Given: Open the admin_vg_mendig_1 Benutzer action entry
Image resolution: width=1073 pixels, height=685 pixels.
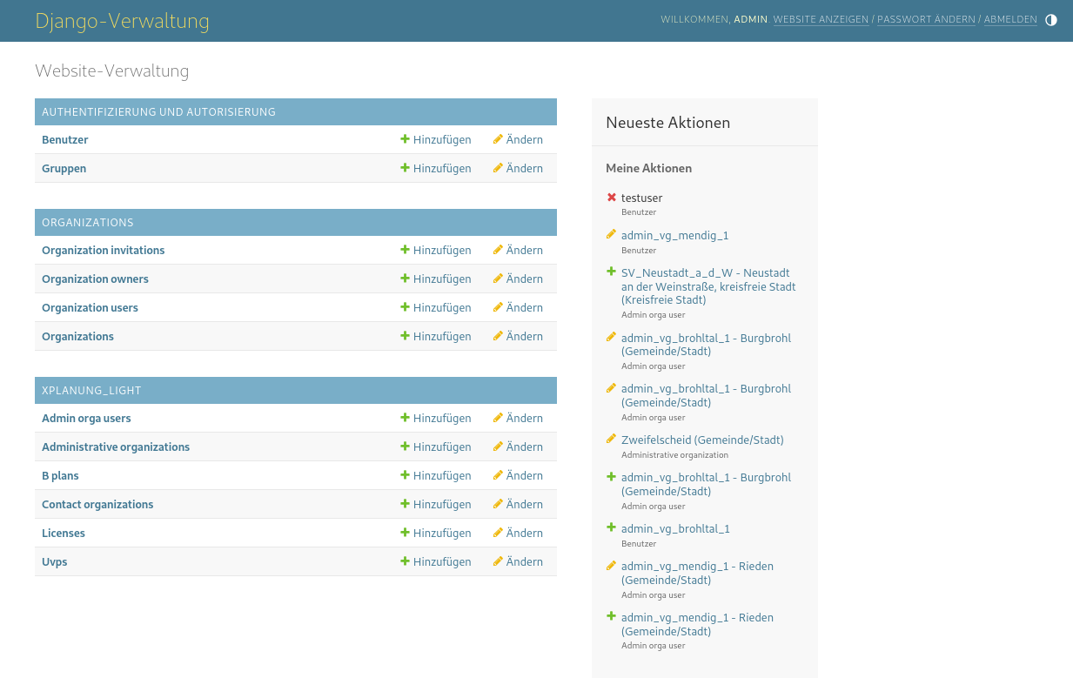Looking at the screenshot, I should [674, 235].
